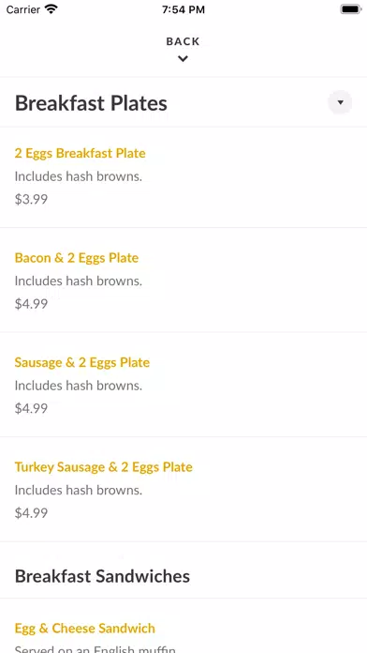The width and height of the screenshot is (367, 653).
Task: Select the Breakfast Plates heading
Action: (x=91, y=103)
